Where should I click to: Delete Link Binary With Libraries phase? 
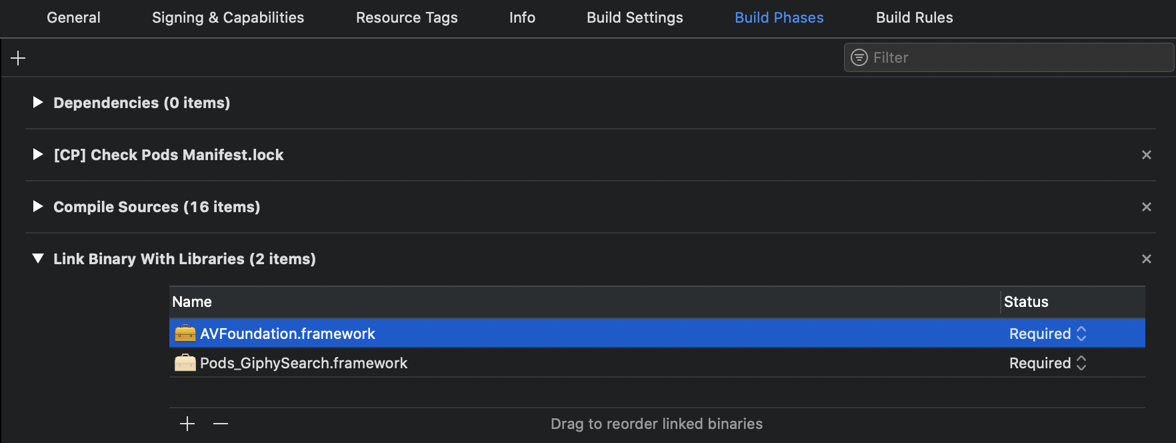[1147, 259]
